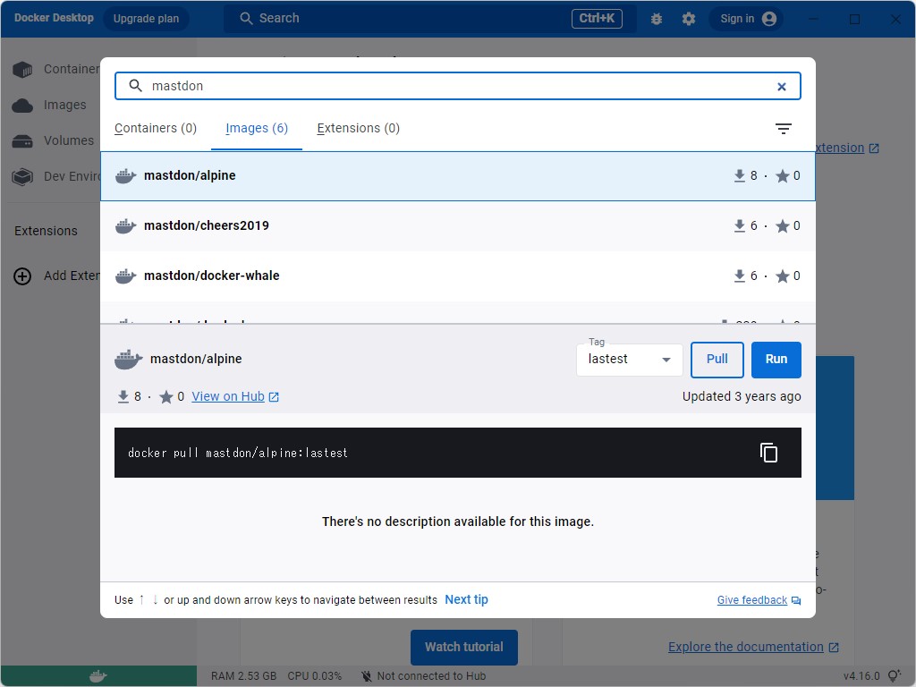This screenshot has width=916, height=687.
Task: Click the docker pull mastdon/alpine:lastest command text
Action: click(238, 454)
